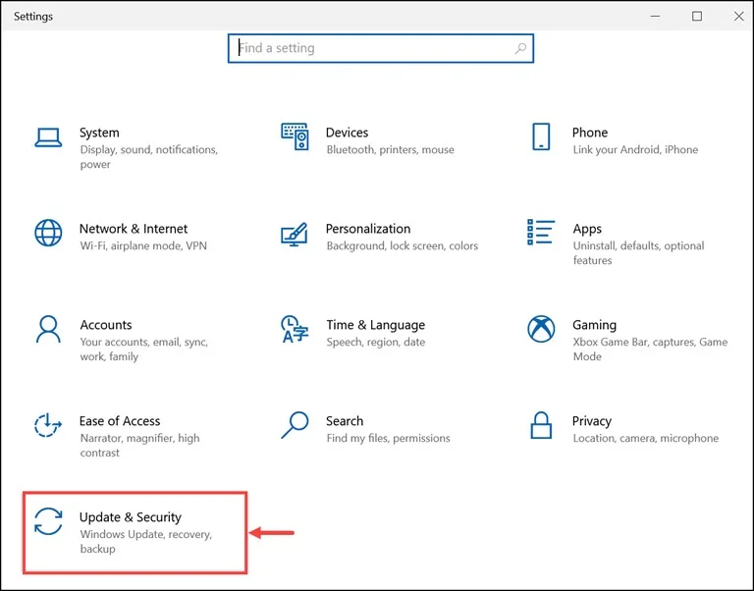Click the Gaming Xbox icon
Viewport: 754px width, 591px height.
pos(541,329)
